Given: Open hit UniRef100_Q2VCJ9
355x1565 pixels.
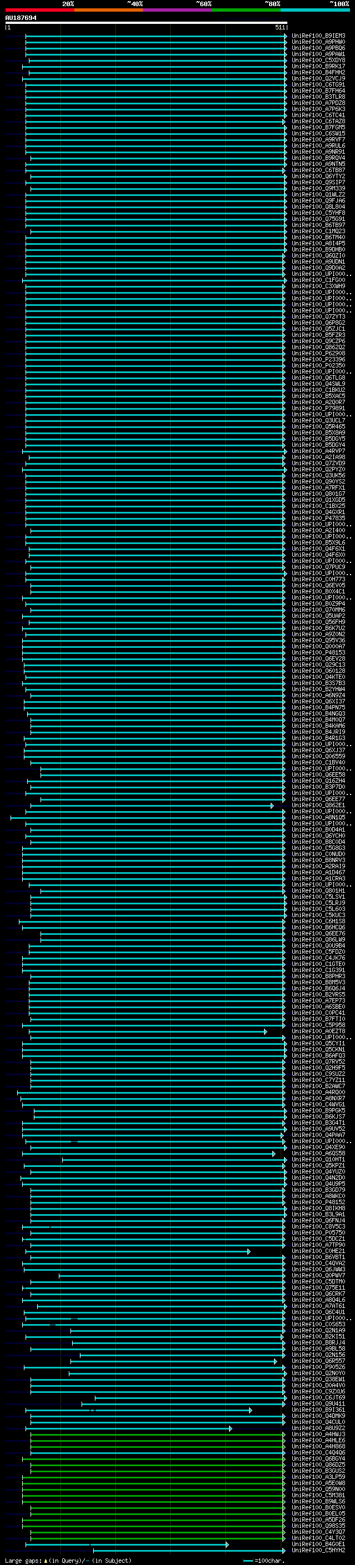Looking at the screenshot, I should coord(318,78).
